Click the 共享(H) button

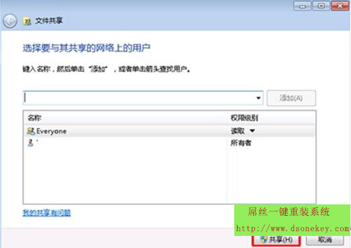point(277,240)
